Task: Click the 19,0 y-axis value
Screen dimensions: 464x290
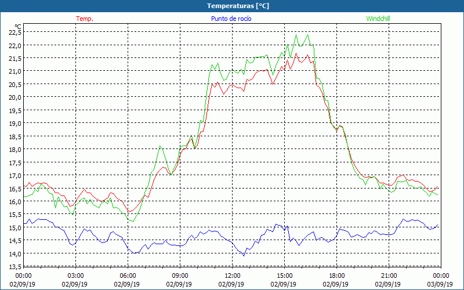Action: (16, 124)
